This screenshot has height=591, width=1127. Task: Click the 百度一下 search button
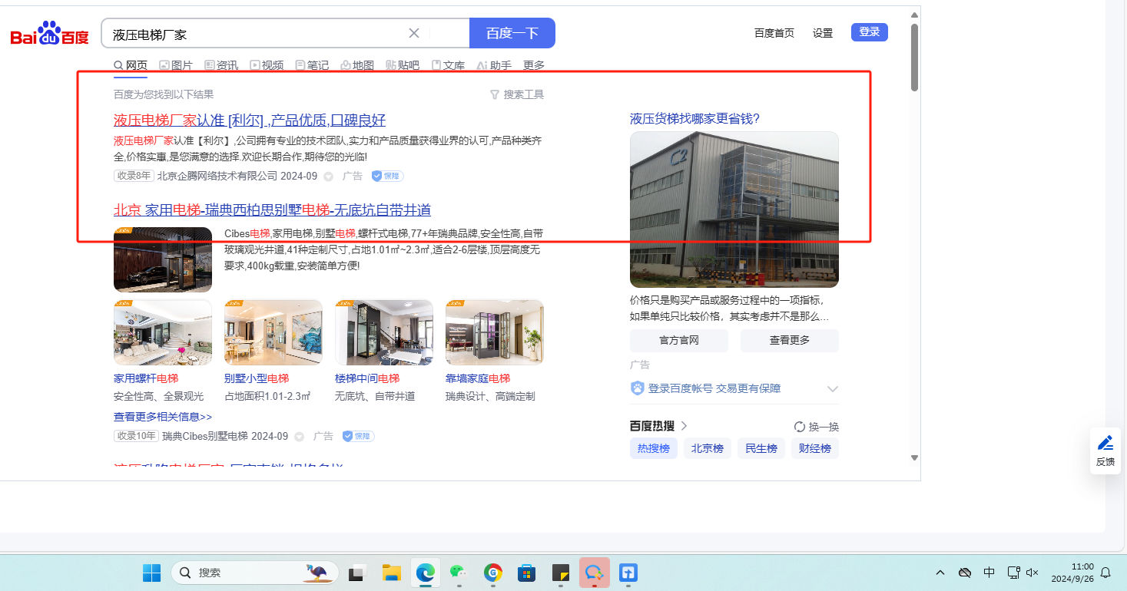coord(512,33)
